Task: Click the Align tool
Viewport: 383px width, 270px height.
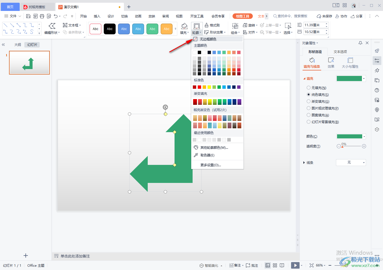Action: coord(250,32)
